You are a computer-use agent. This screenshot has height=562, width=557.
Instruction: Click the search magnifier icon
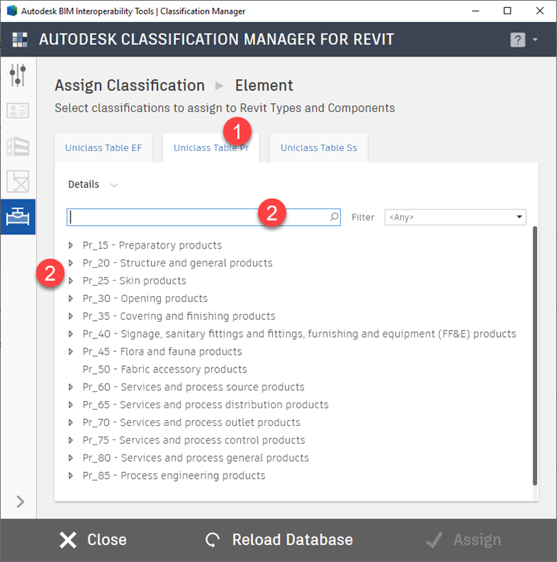334,217
